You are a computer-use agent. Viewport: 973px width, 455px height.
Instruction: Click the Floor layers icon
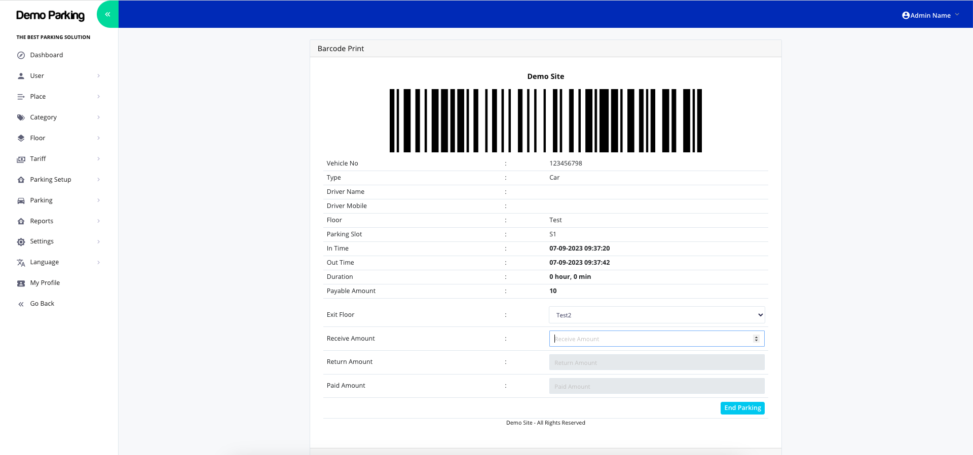pyautogui.click(x=21, y=138)
